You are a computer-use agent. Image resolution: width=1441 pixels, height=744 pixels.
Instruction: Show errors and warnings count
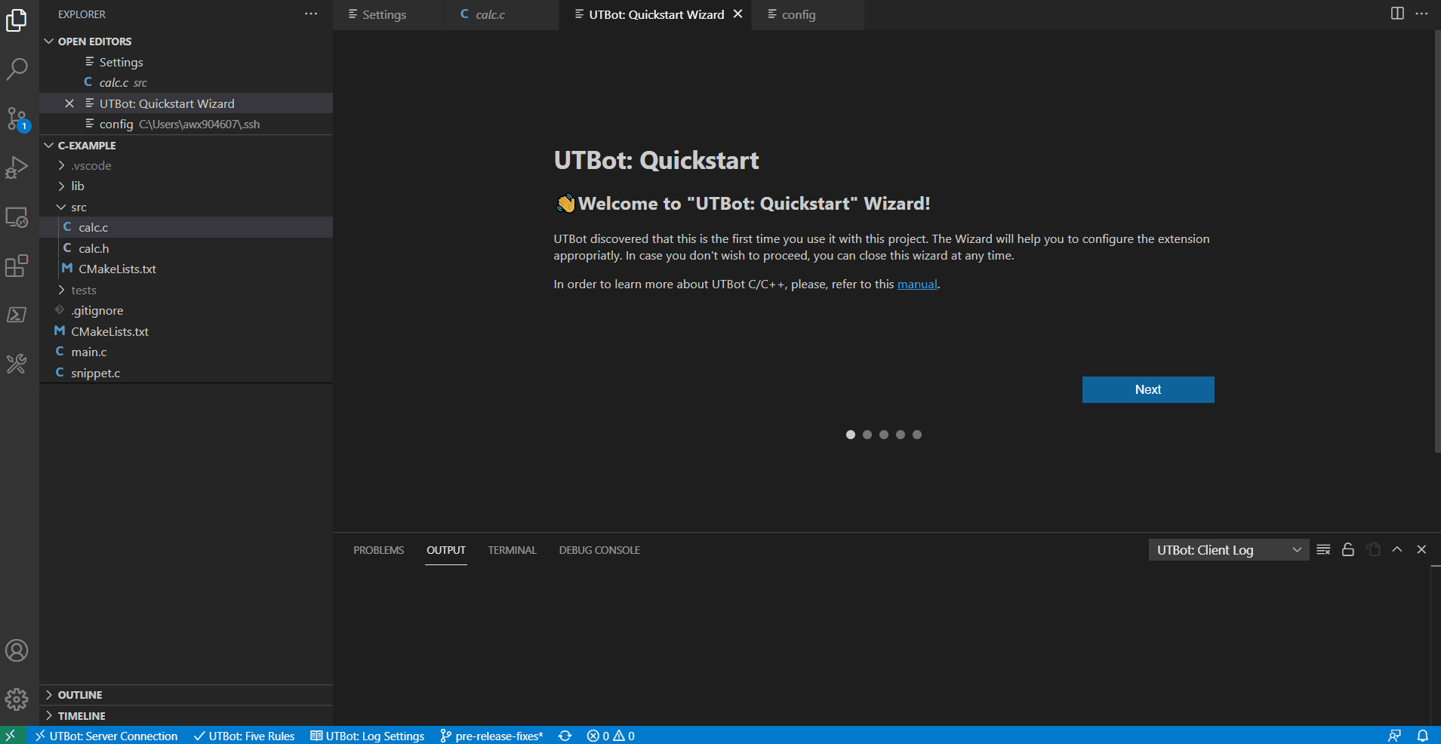(611, 736)
